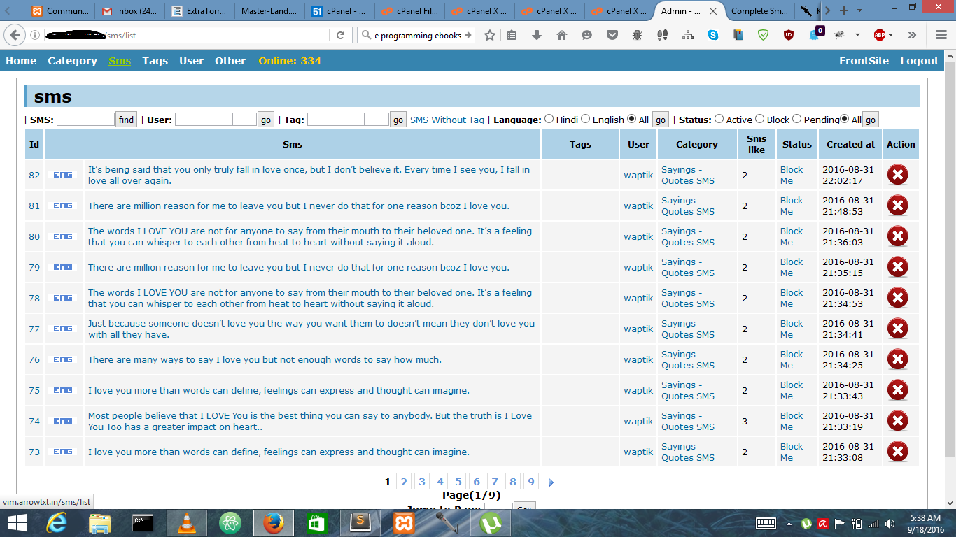The width and height of the screenshot is (956, 537).
Task: Click the ENG language icon for SMS 80
Action: pos(63,236)
